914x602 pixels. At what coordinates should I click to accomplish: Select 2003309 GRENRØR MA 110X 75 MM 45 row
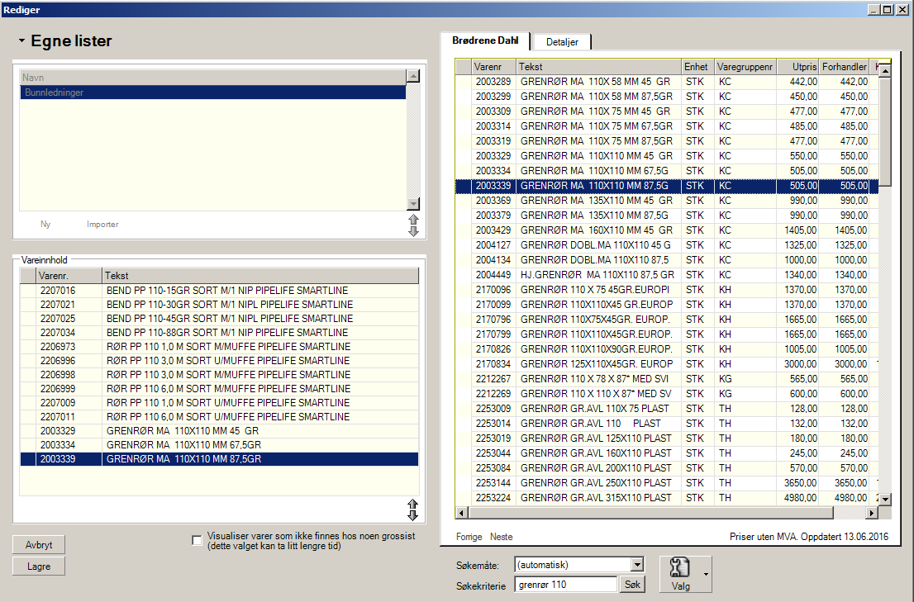(x=667, y=111)
